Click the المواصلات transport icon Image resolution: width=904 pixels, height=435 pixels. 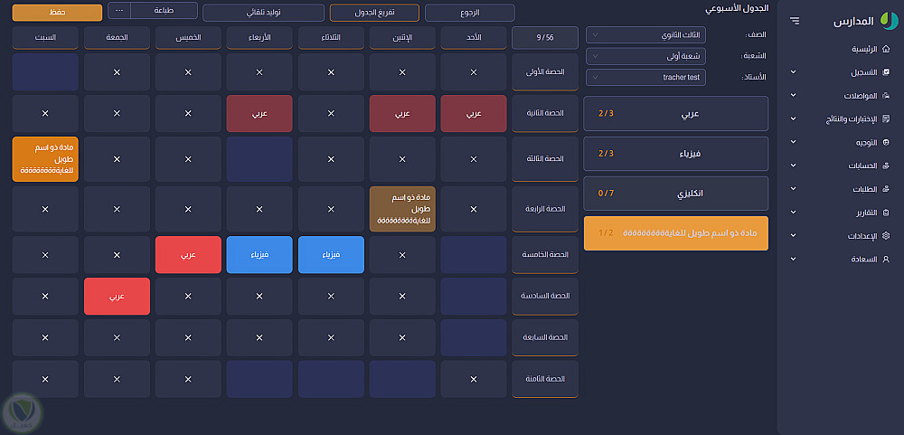[x=885, y=95]
